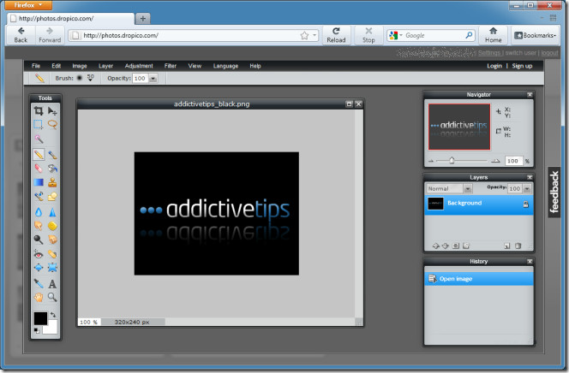Open the Edit menu
The image size is (569, 373).
57,66
